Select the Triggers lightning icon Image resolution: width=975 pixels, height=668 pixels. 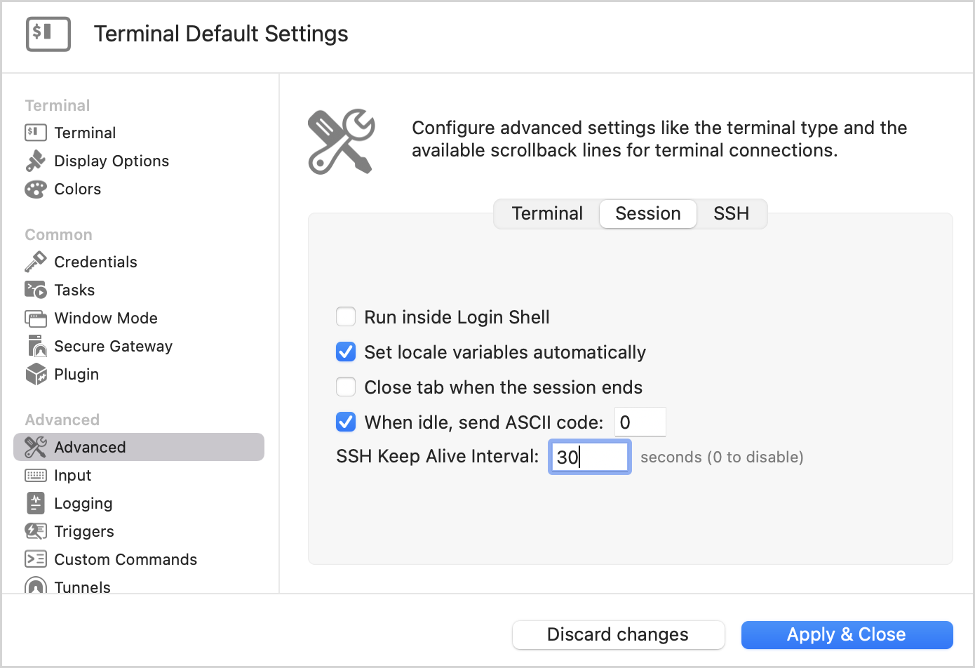(x=35, y=531)
